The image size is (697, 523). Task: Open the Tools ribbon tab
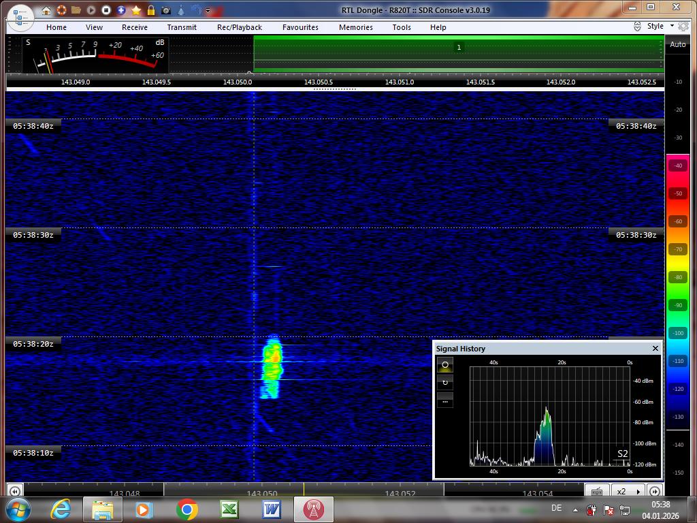point(402,27)
